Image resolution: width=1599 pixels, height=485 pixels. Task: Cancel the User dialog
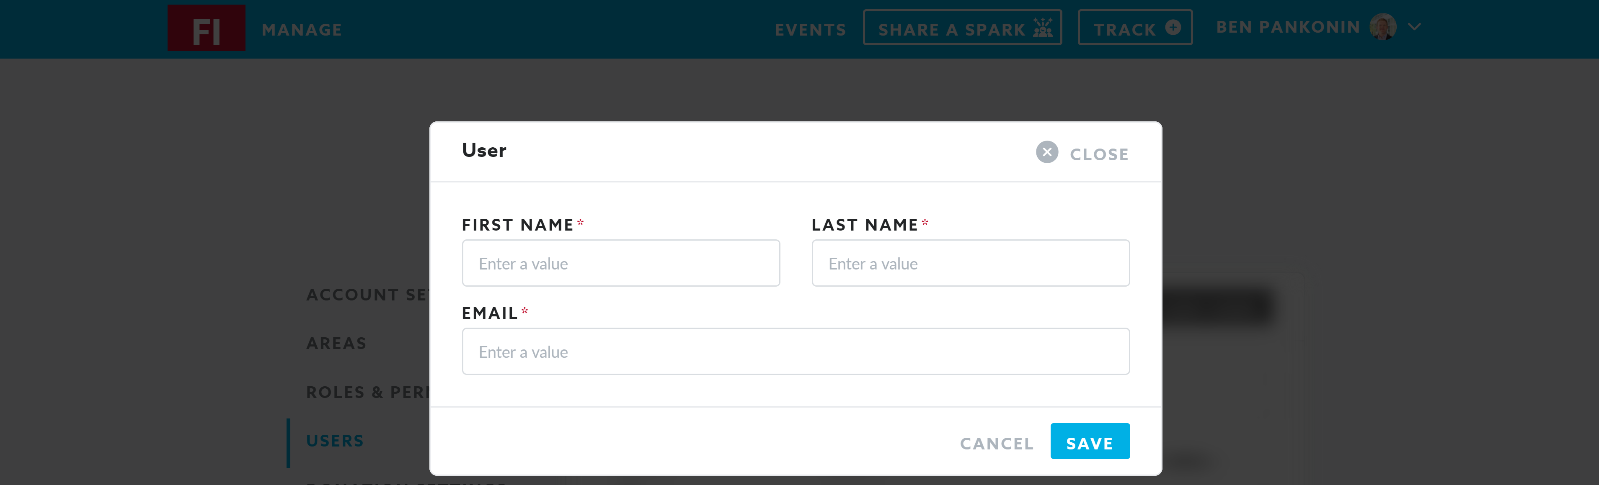pos(996,444)
